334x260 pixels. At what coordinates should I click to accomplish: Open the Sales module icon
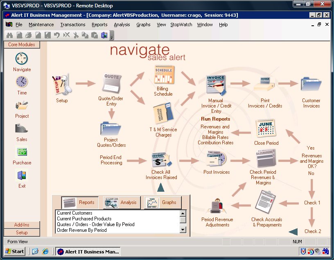click(x=22, y=128)
